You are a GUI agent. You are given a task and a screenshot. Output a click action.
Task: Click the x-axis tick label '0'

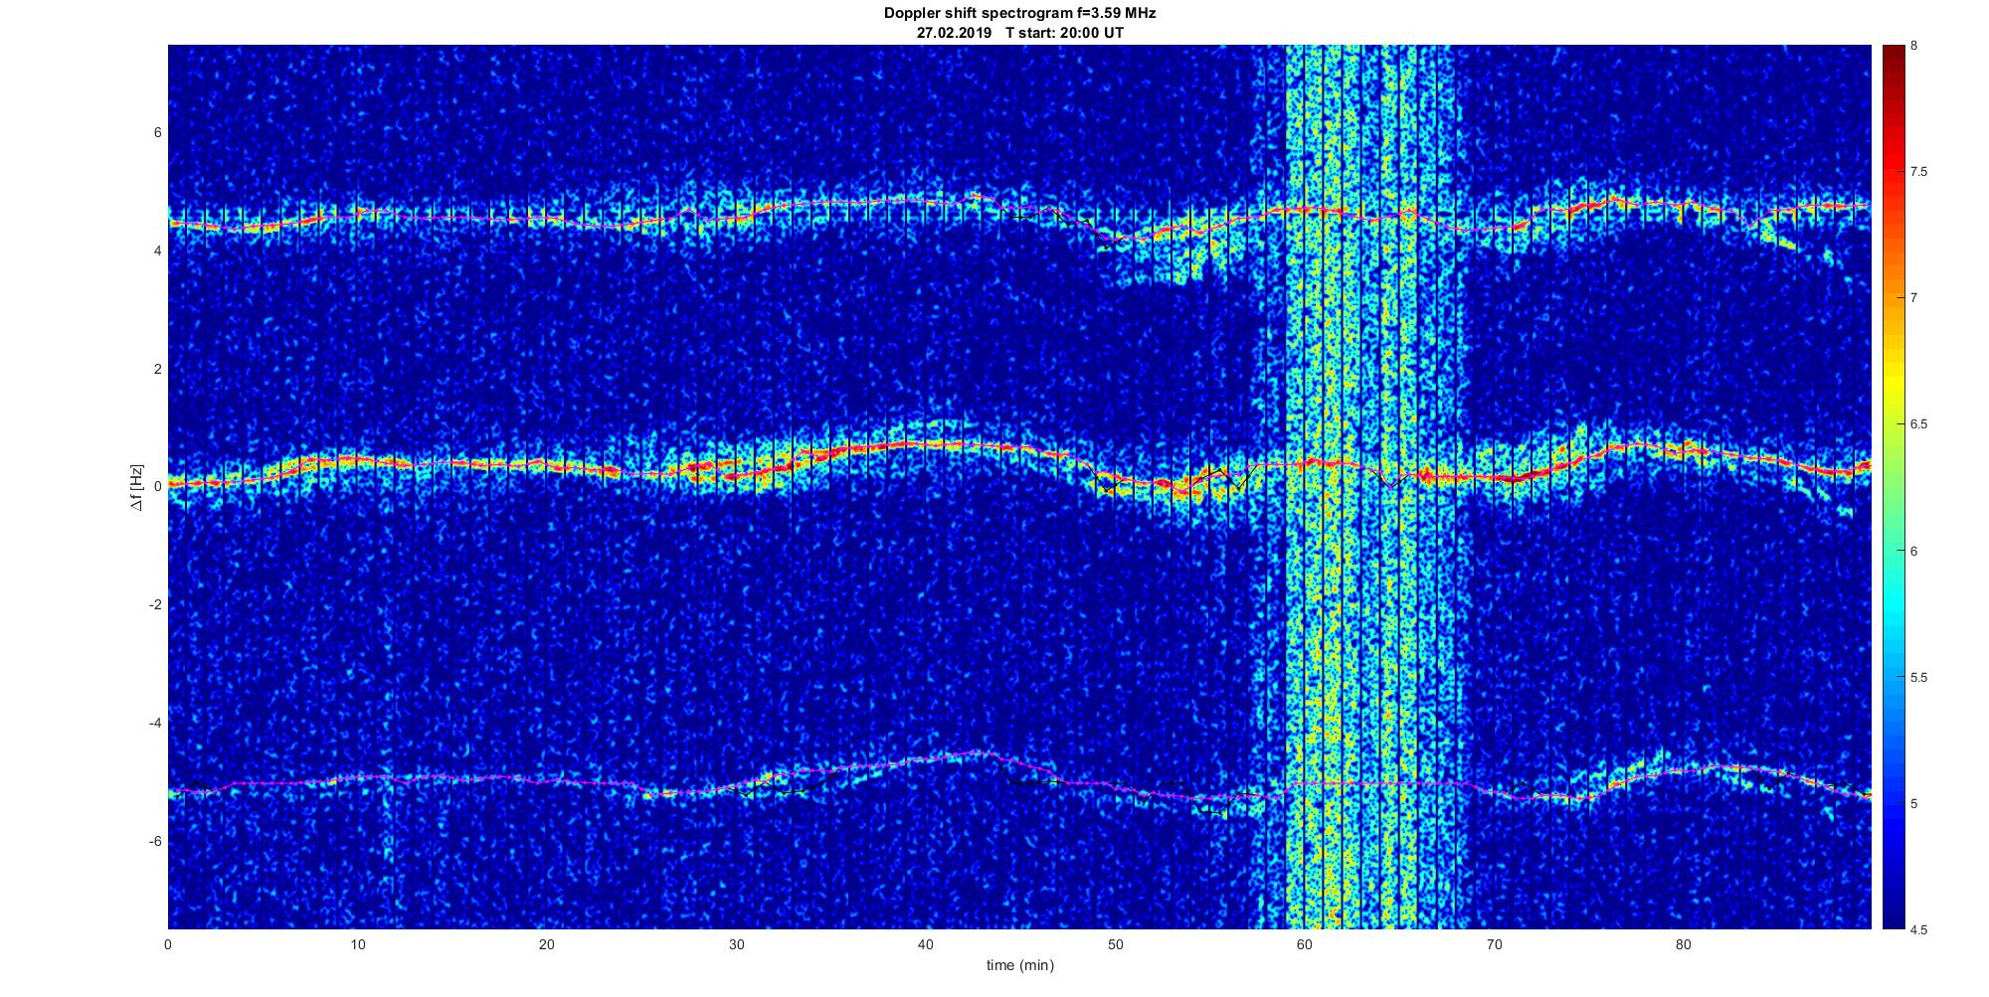pyautogui.click(x=168, y=943)
